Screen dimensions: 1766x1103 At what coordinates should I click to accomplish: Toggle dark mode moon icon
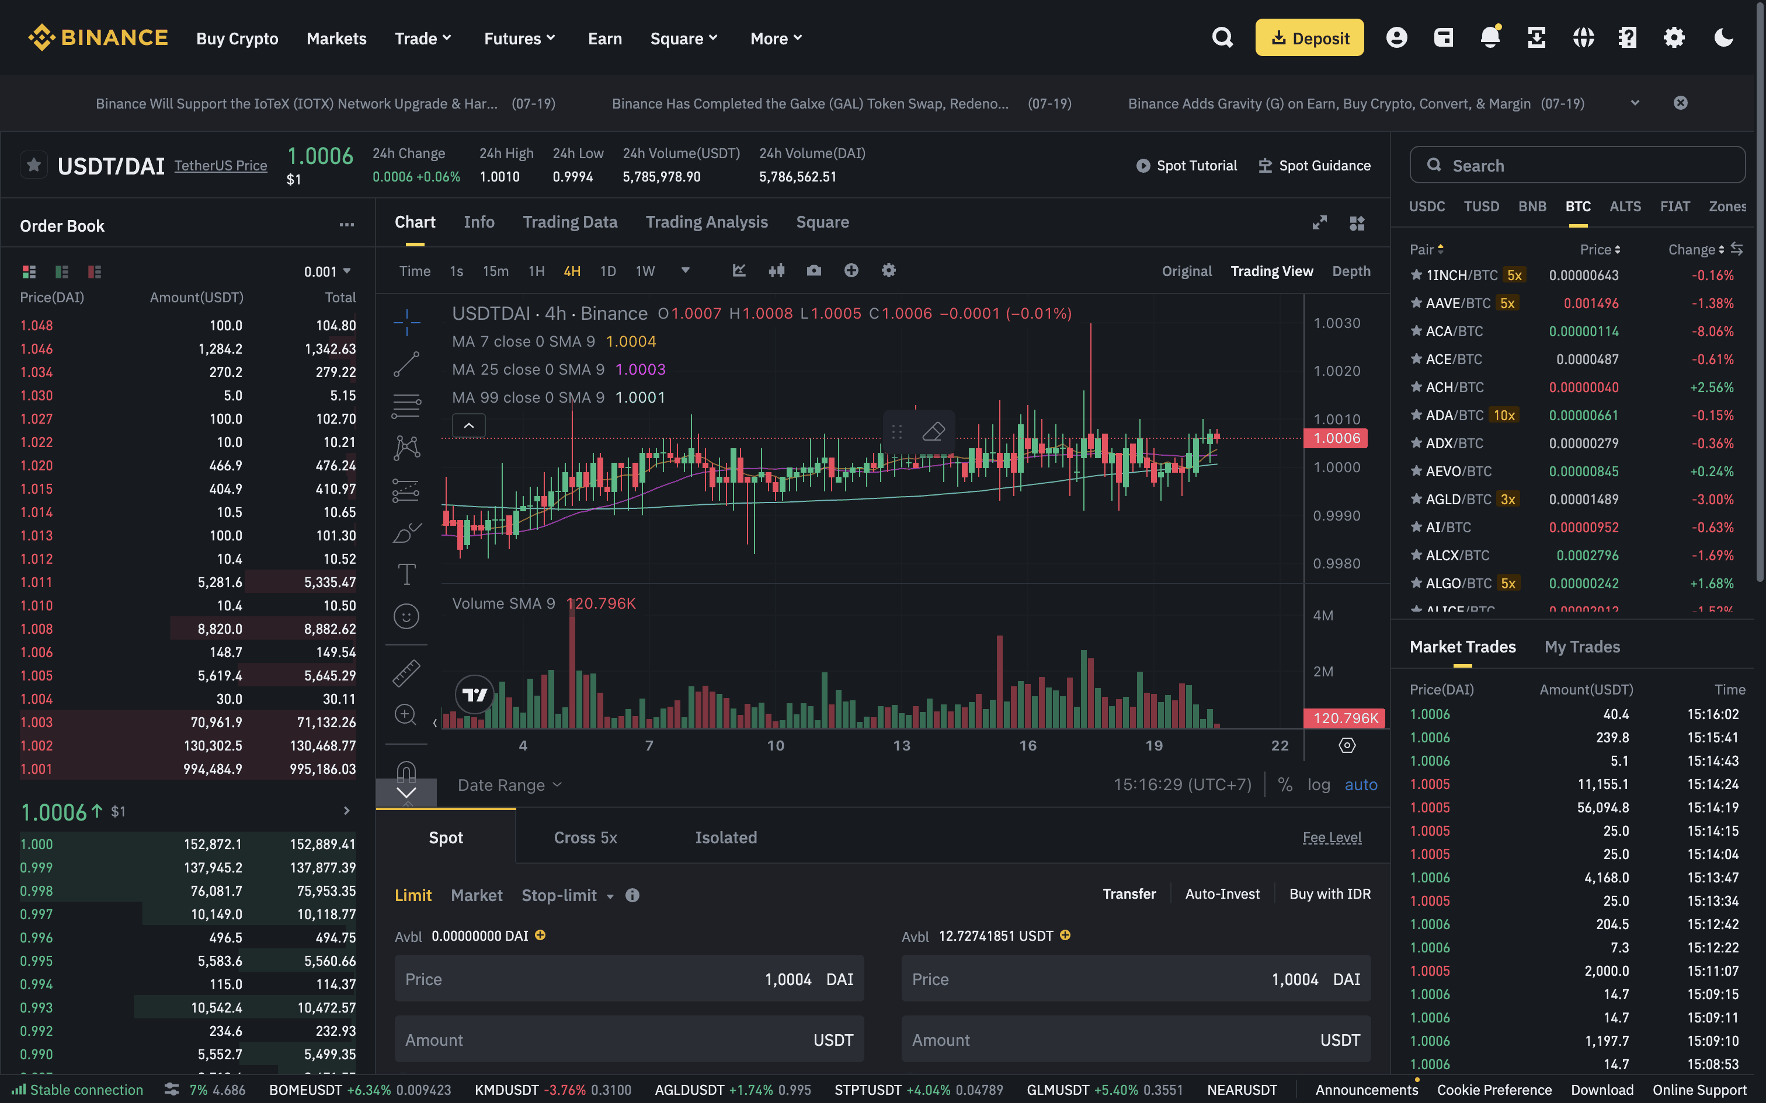click(x=1723, y=38)
